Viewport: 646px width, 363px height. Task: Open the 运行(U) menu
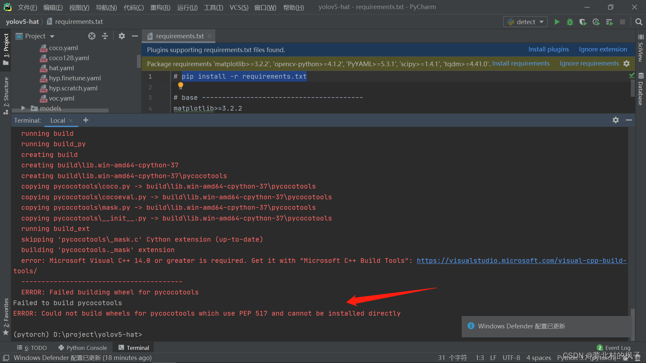[x=187, y=7]
